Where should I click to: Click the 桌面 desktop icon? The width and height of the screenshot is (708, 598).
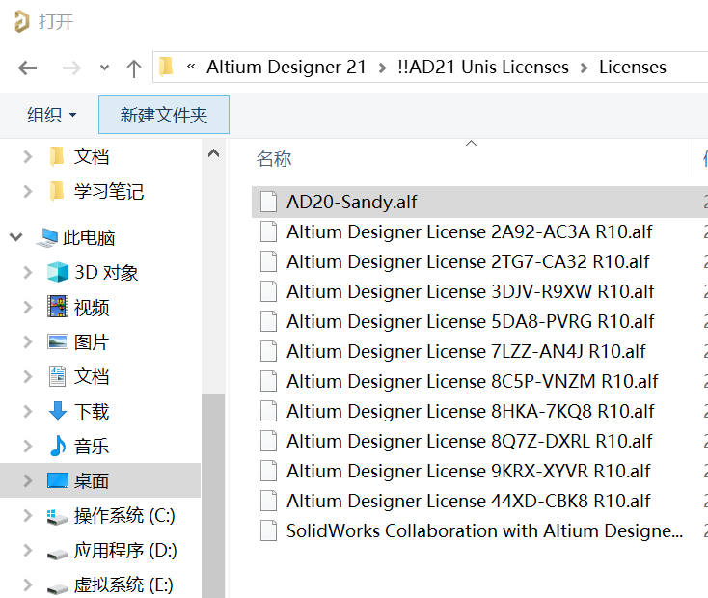(x=58, y=480)
